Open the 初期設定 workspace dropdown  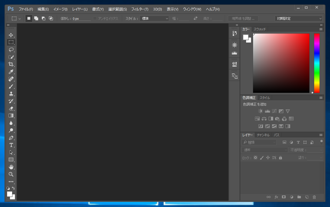point(299,19)
